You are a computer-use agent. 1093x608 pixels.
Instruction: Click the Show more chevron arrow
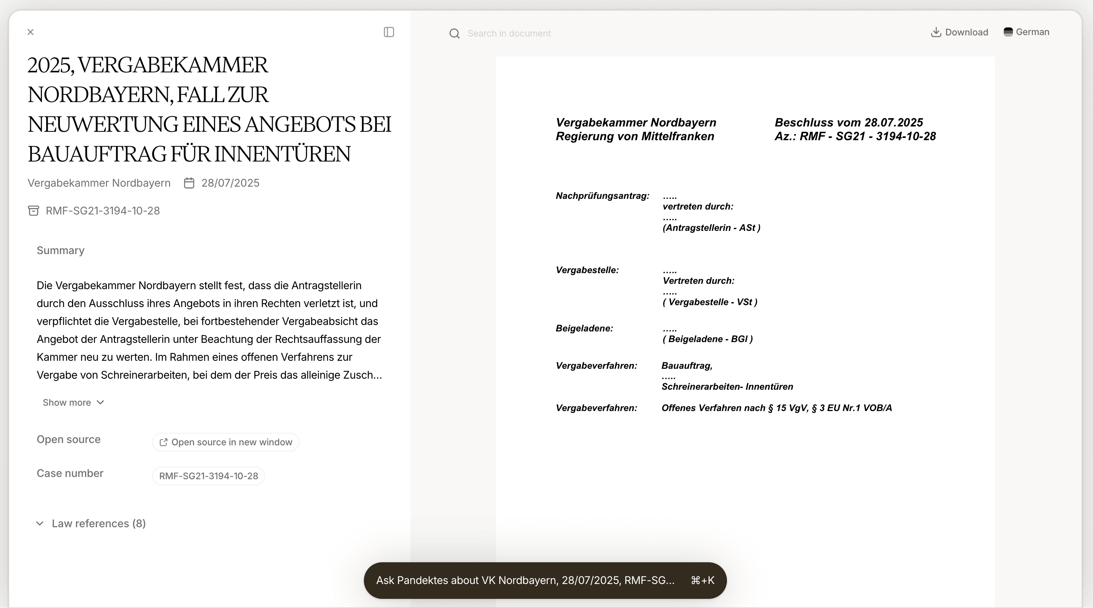(x=101, y=403)
